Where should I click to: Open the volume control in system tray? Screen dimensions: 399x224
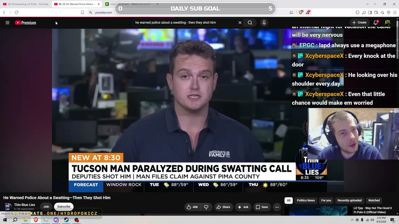(372, 220)
